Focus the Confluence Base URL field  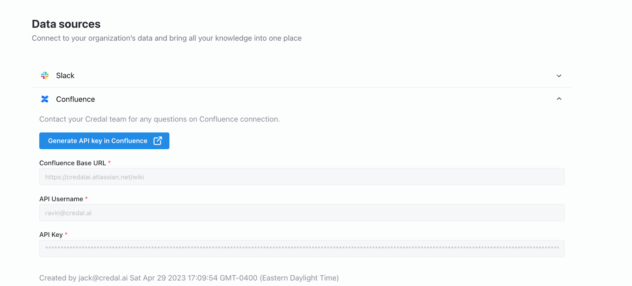[x=302, y=177]
